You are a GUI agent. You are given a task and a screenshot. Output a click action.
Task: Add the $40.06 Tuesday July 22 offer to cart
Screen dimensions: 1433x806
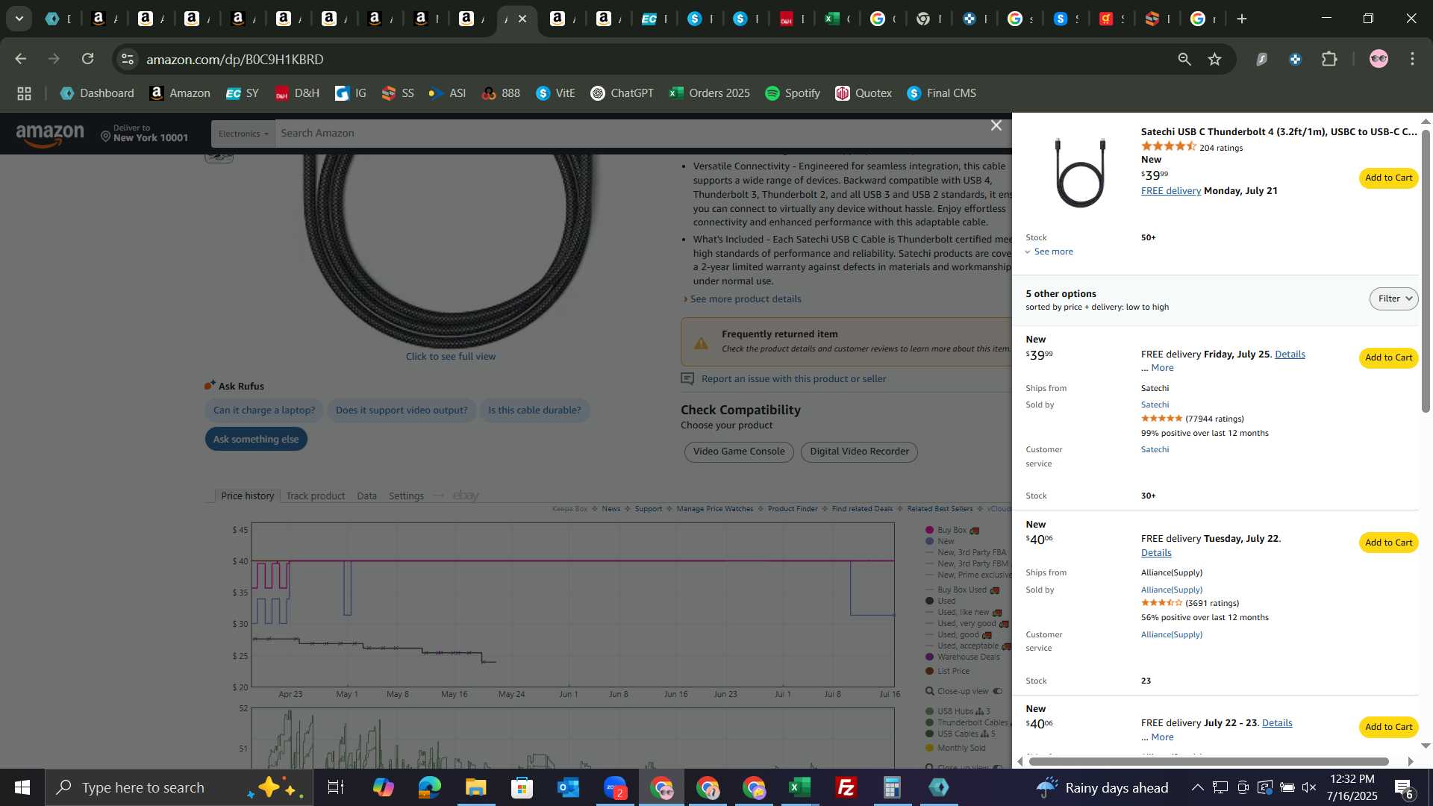(x=1388, y=543)
